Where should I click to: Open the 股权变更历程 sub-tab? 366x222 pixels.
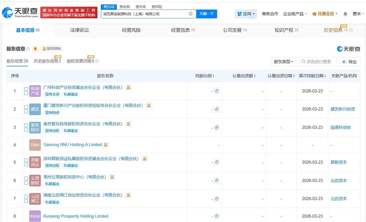tap(80, 61)
